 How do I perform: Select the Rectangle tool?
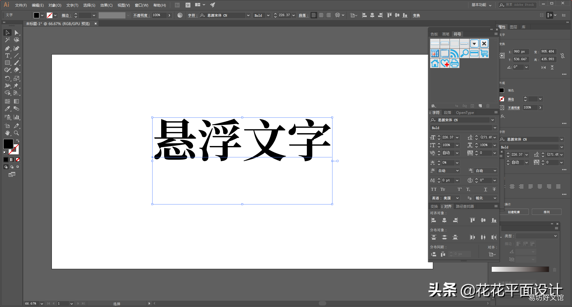click(x=7, y=63)
